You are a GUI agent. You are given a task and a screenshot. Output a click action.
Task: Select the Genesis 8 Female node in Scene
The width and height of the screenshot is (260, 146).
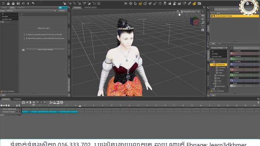pos(226,16)
